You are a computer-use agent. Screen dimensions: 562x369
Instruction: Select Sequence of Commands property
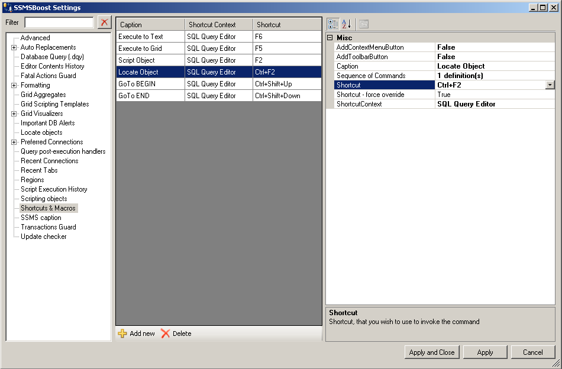click(444, 76)
